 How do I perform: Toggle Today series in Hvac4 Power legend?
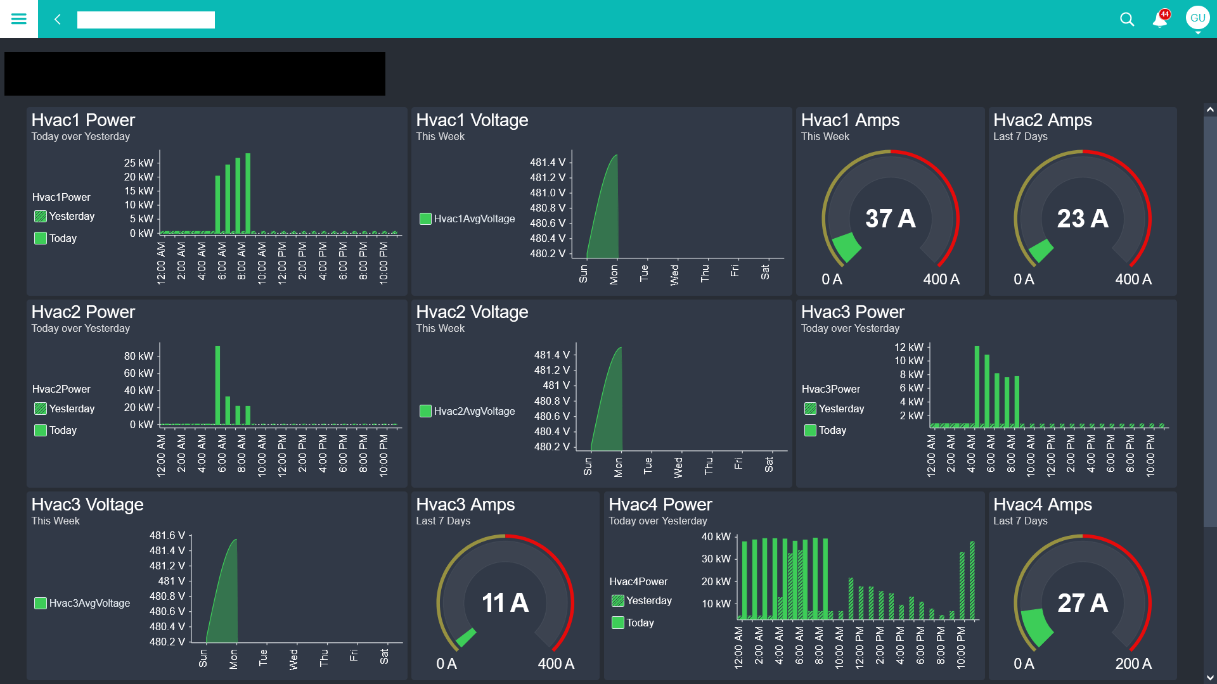633,623
